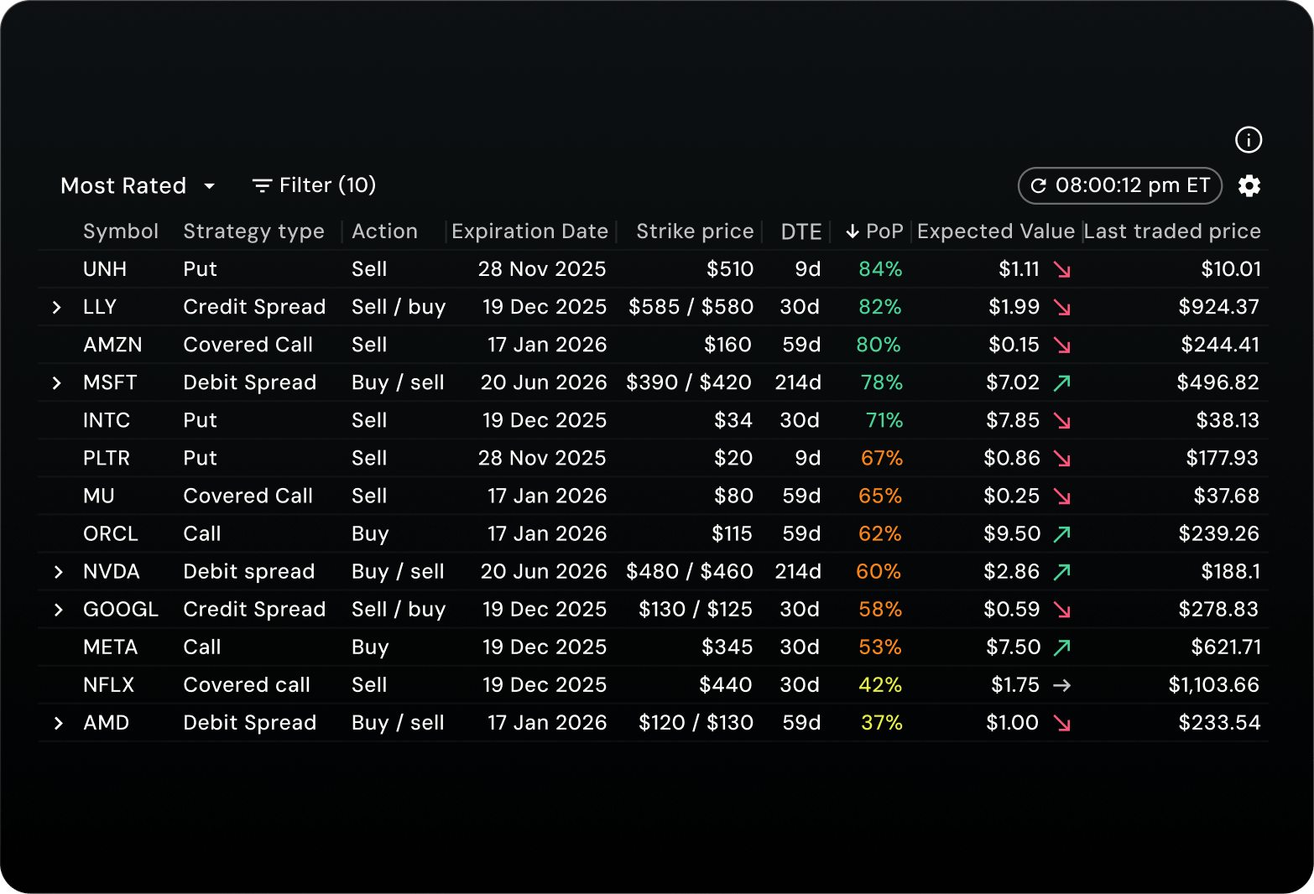Expand the NVDA Debit spread row
1314x894 pixels.
coord(57,571)
